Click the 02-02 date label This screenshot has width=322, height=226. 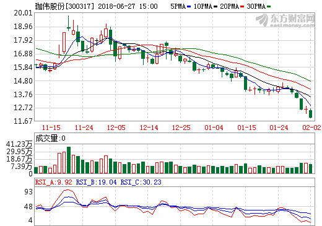(x=311, y=128)
